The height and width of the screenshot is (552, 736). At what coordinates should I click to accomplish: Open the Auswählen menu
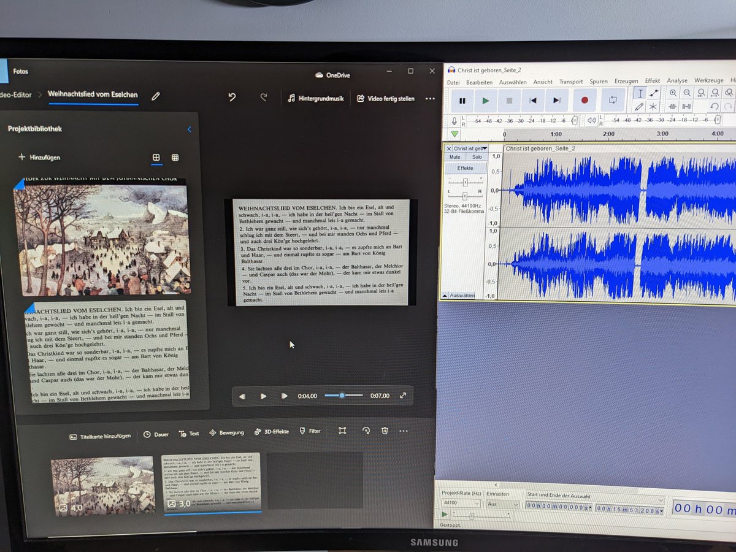pyautogui.click(x=513, y=82)
